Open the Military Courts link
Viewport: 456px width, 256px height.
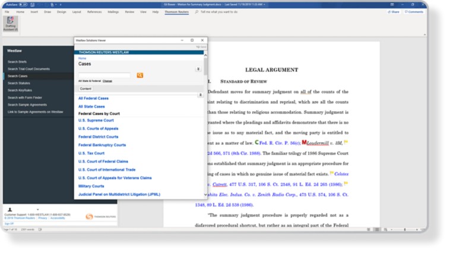(91, 186)
